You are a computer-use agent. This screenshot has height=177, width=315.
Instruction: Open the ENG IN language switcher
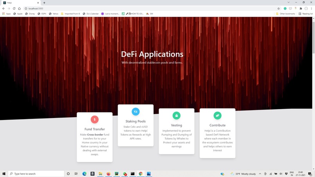point(292,174)
